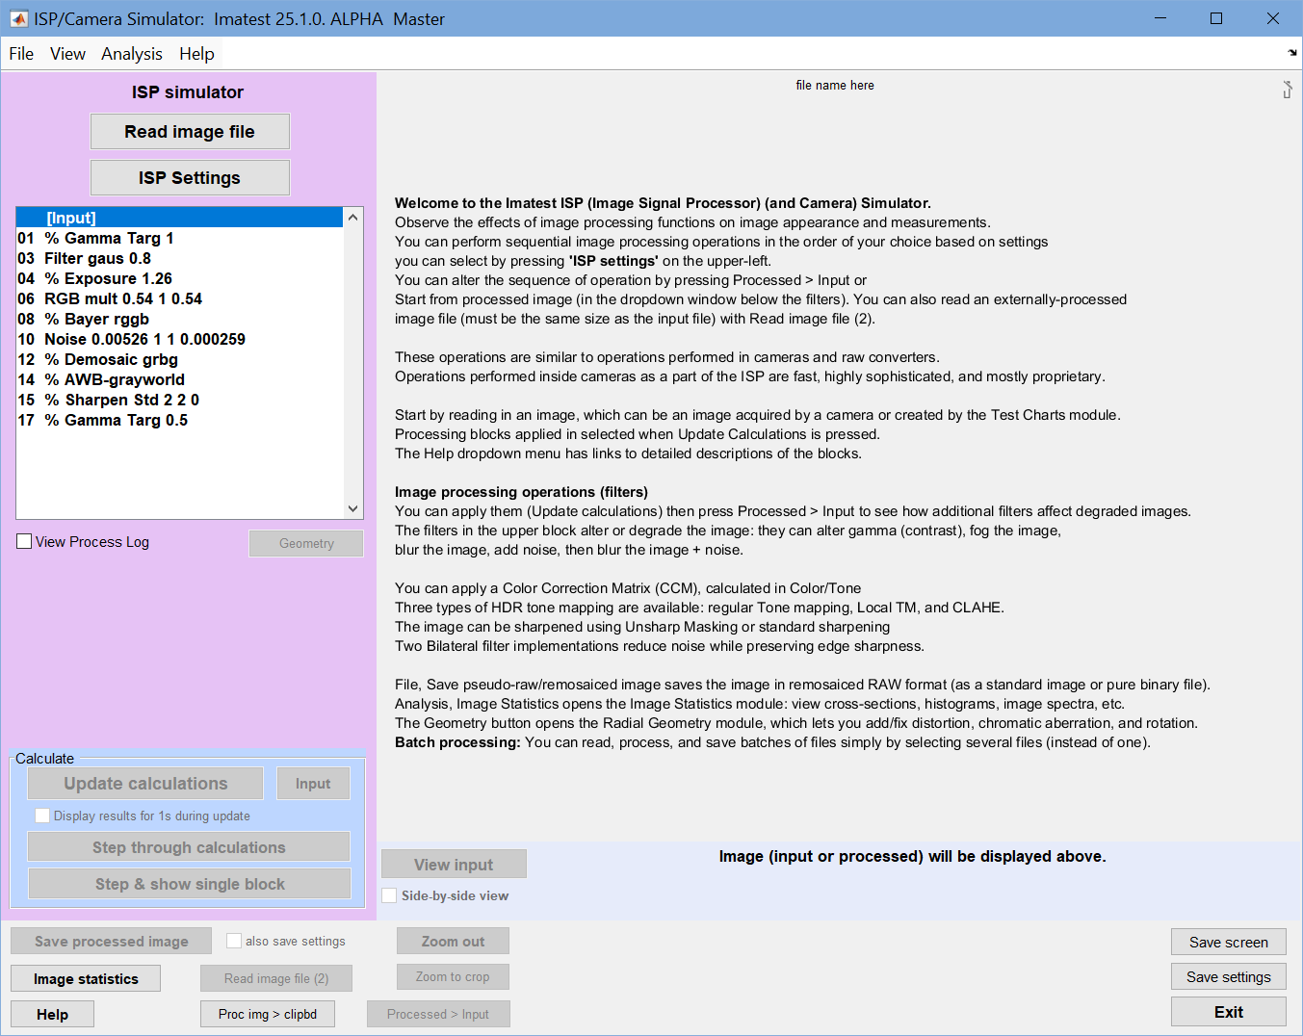
Task: Tick 'Display results for 1s during update'
Action: pyautogui.click(x=42, y=816)
